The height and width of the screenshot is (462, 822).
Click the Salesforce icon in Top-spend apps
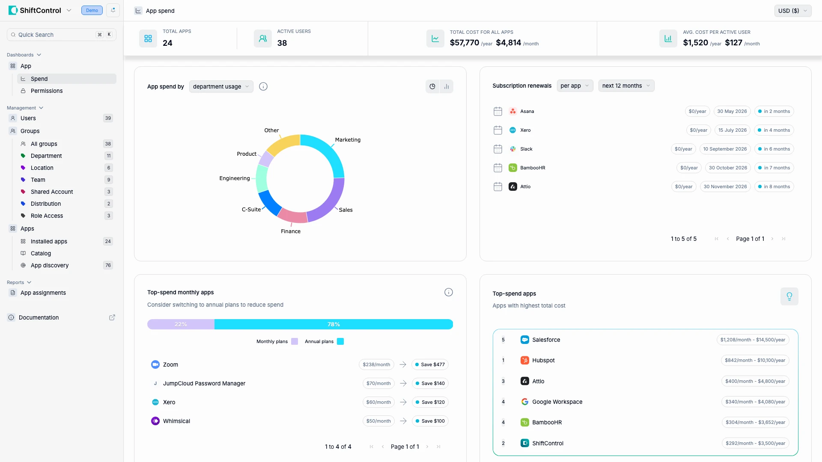(x=524, y=339)
